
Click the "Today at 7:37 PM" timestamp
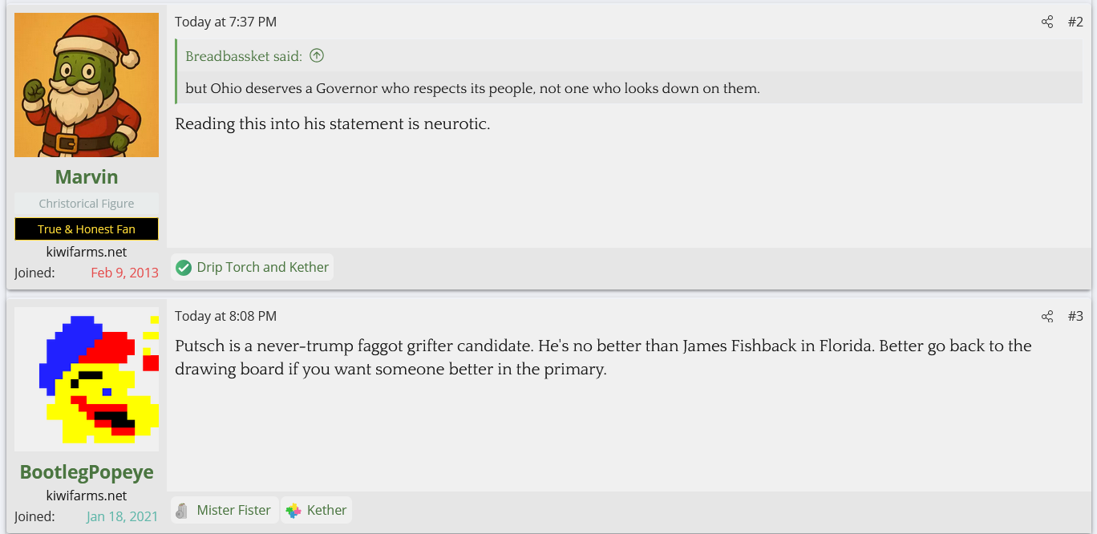(225, 22)
